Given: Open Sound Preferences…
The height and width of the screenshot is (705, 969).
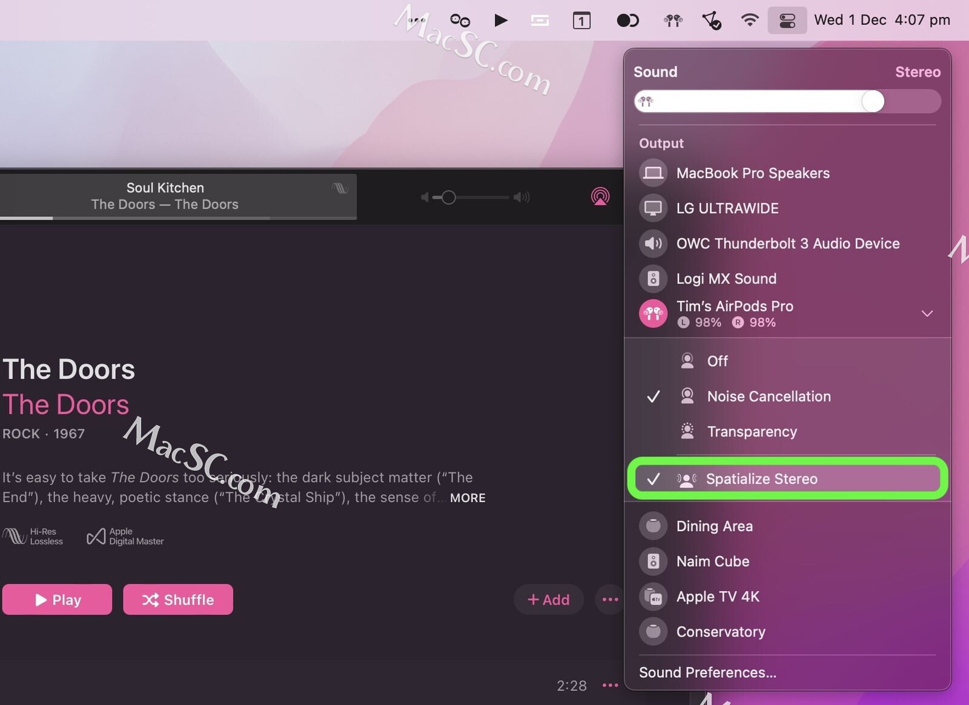Looking at the screenshot, I should tap(707, 673).
